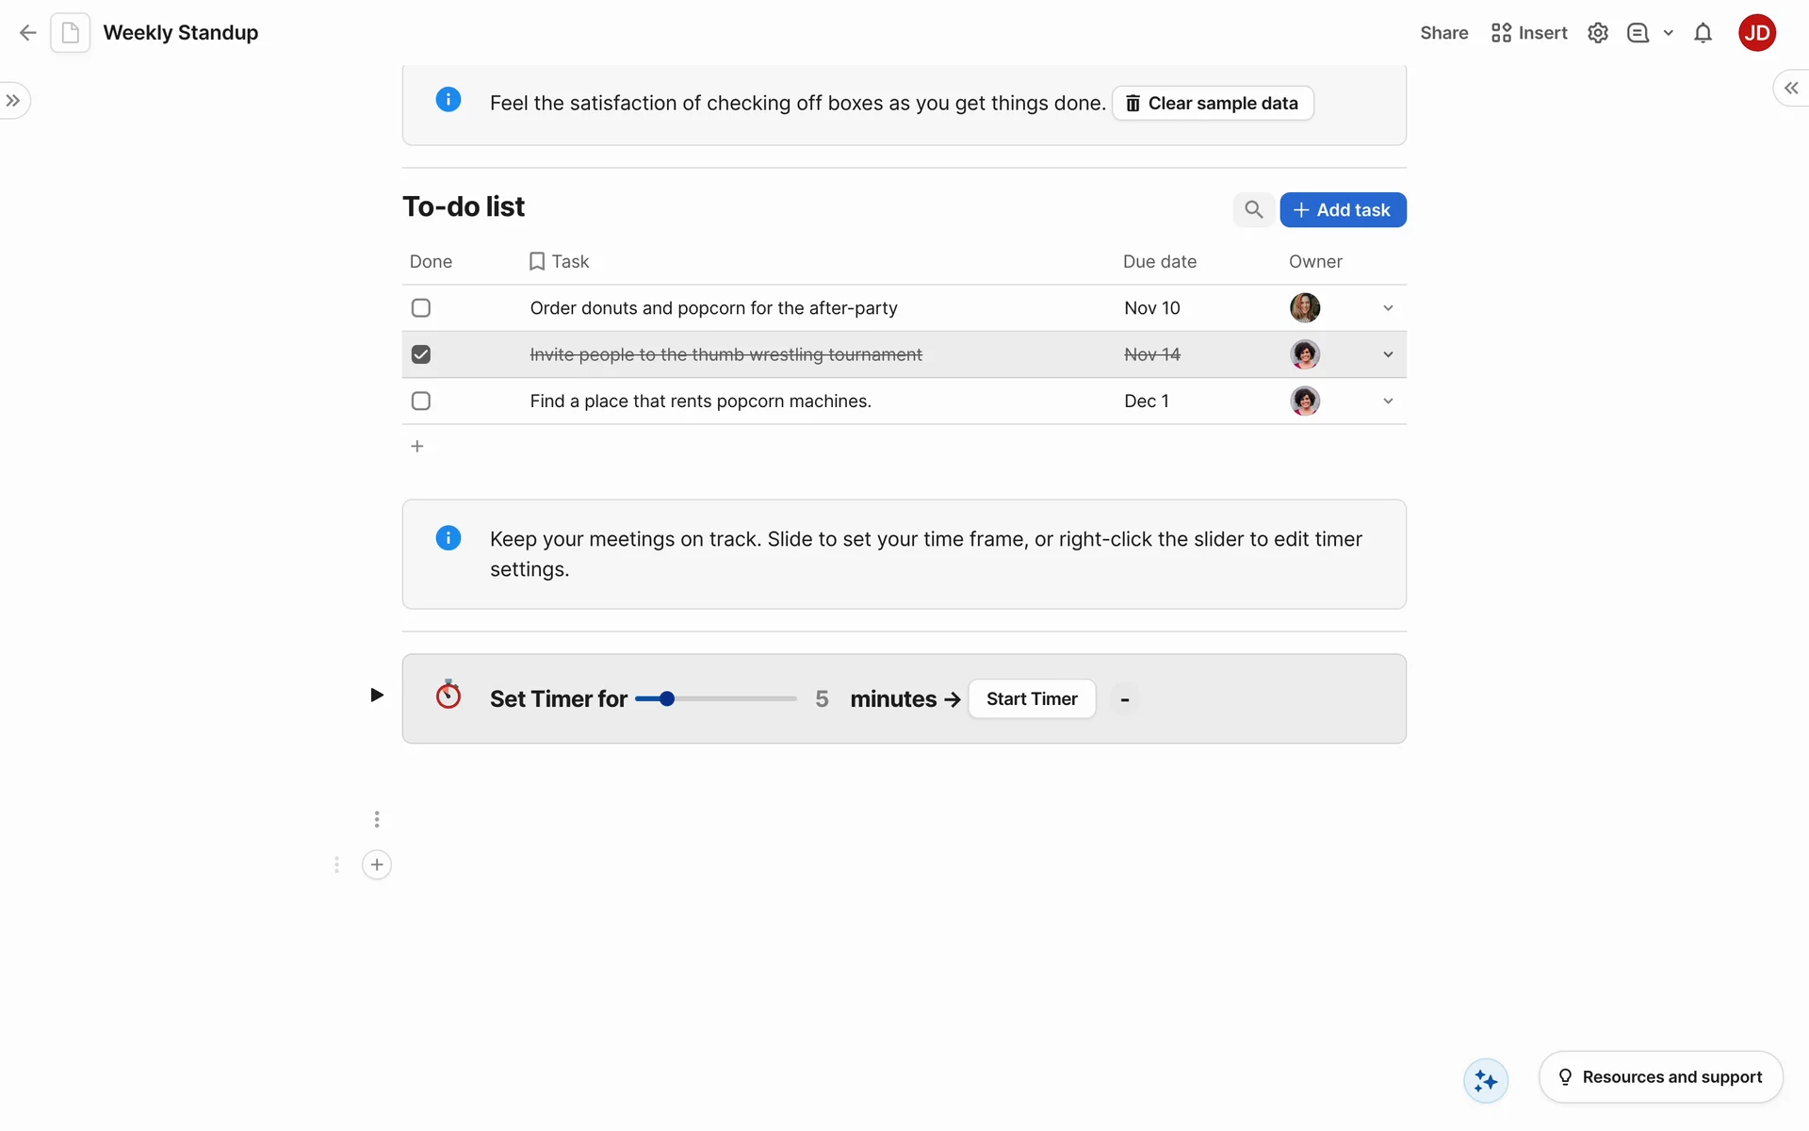Click the Add task button
The height and width of the screenshot is (1131, 1809).
pos(1343,209)
